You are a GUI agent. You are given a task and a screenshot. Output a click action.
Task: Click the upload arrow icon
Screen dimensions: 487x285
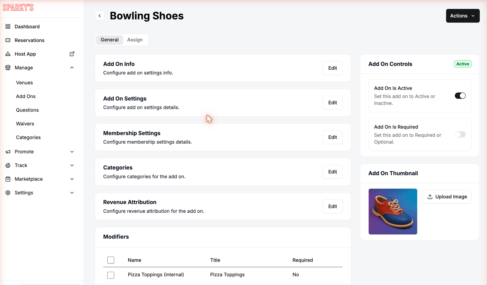click(430, 197)
